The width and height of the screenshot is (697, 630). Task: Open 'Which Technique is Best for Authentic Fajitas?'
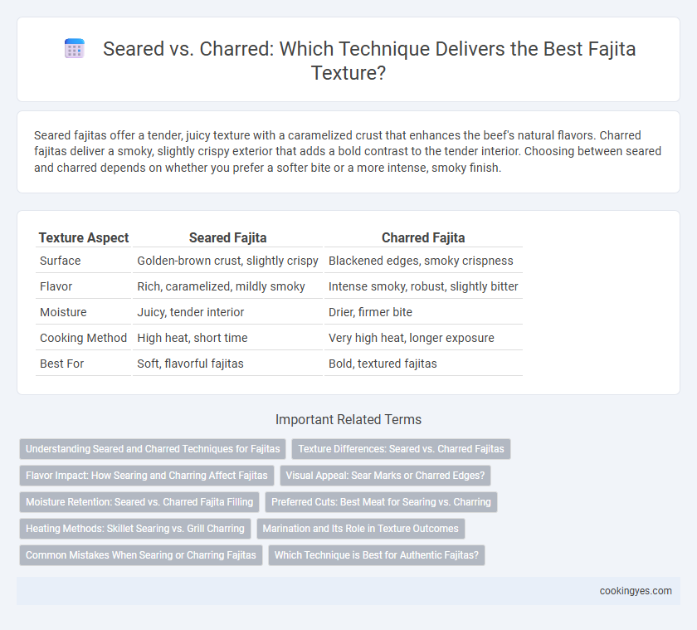point(377,555)
